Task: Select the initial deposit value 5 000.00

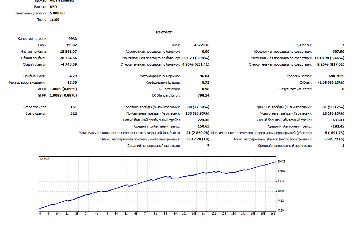Action: click(57, 13)
